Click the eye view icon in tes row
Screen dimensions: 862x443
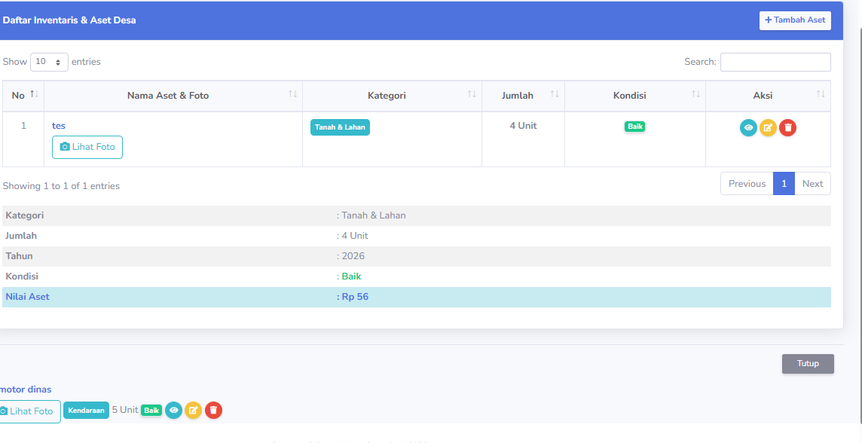pos(748,128)
